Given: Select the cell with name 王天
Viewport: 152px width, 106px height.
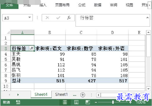Looking at the screenshot, I should click(22, 54).
